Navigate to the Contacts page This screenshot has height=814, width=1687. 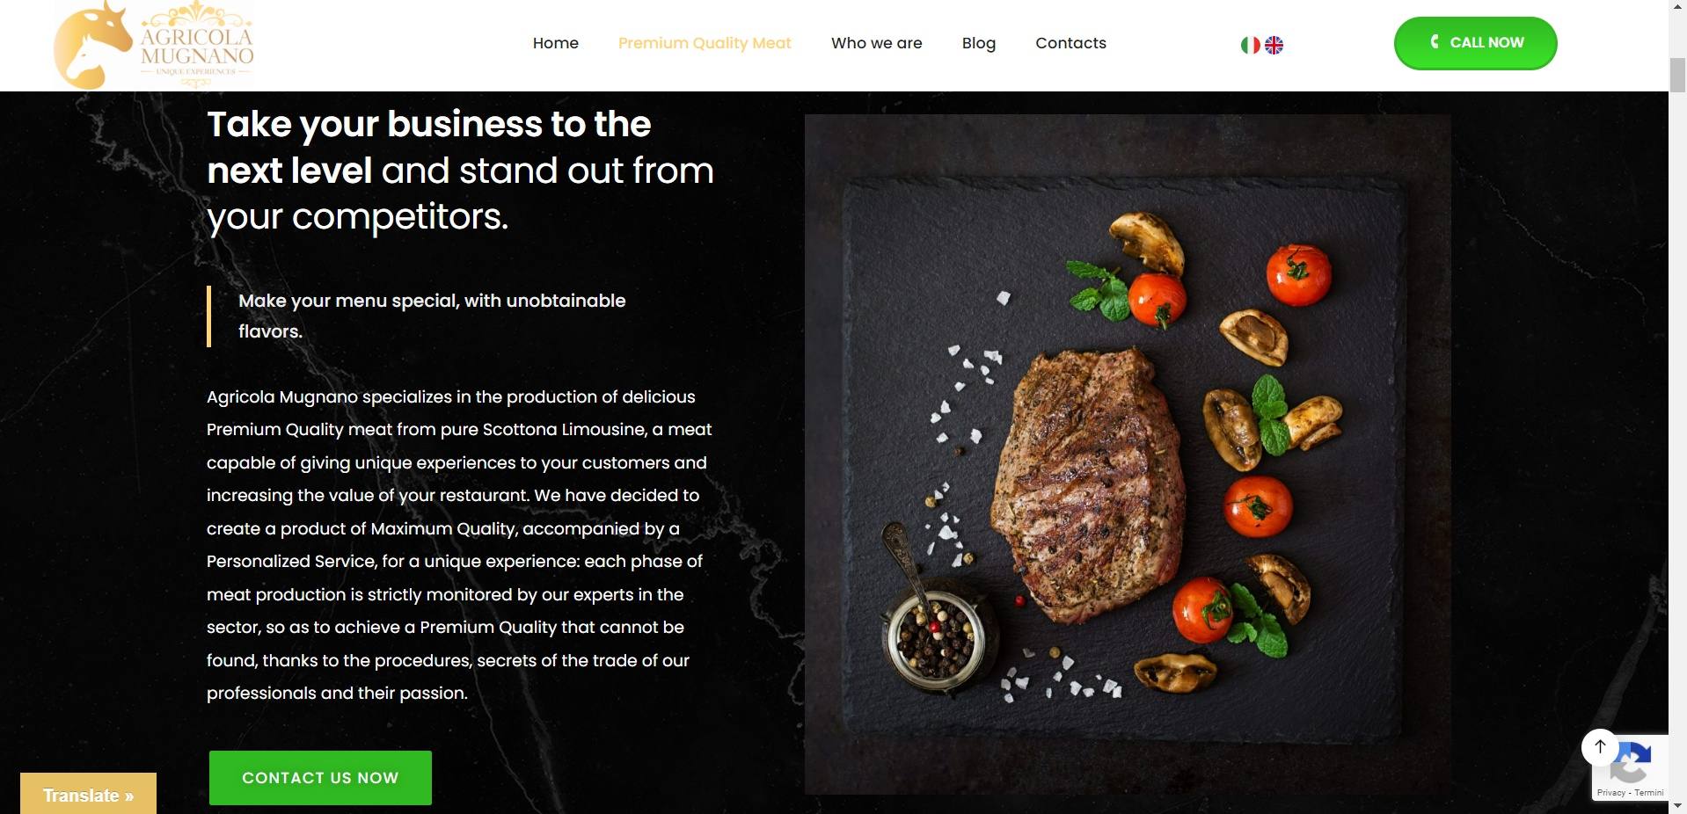coord(1070,43)
